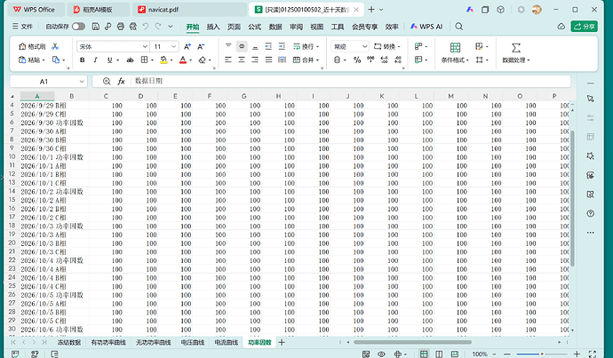Apply underline formatting
This screenshot has width=613, height=358.
pos(109,60)
